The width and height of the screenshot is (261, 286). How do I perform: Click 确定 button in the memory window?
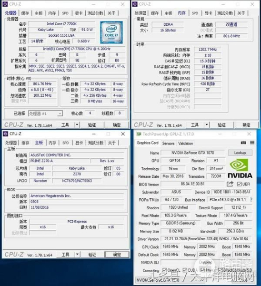pos(246,125)
